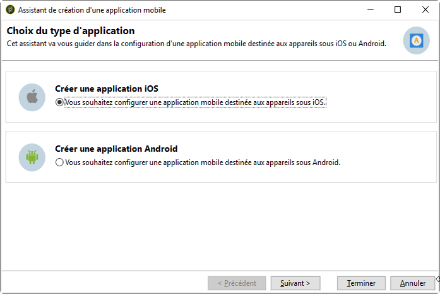This screenshot has width=440, height=294.
Task: Click the Apple logo icon
Action: 32,97
